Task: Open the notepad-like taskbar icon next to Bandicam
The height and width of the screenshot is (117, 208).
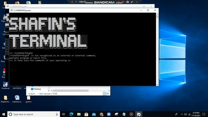Action: pyautogui.click(x=124, y=114)
